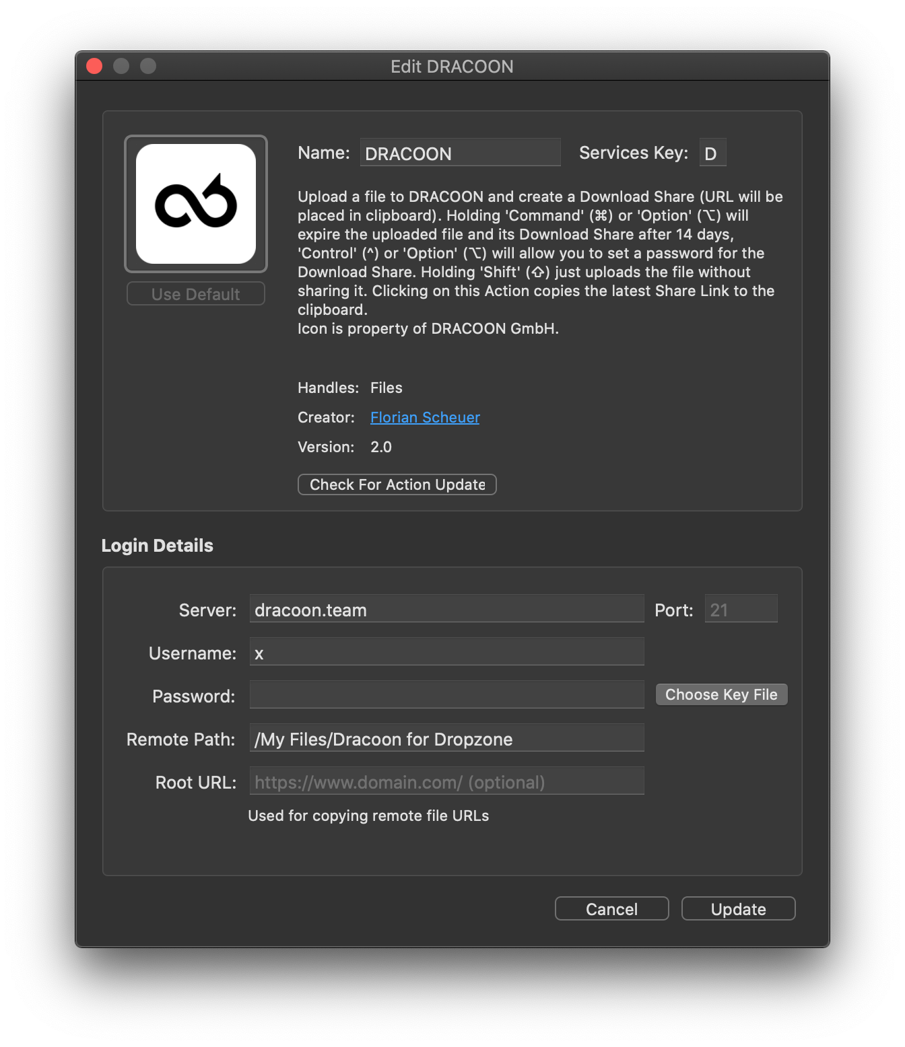Click the Login Details section heading
The height and width of the screenshot is (1047, 905).
[x=157, y=546]
